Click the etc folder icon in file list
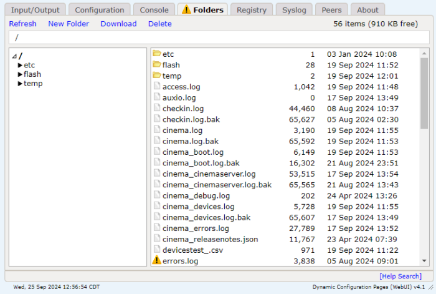Screen dimensions: 436x294 click(x=157, y=53)
